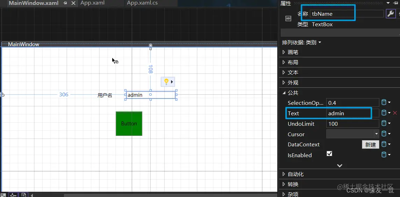This screenshot has width=400, height=197.
Task: Select the admin textbox on the canvas
Action: click(x=150, y=95)
